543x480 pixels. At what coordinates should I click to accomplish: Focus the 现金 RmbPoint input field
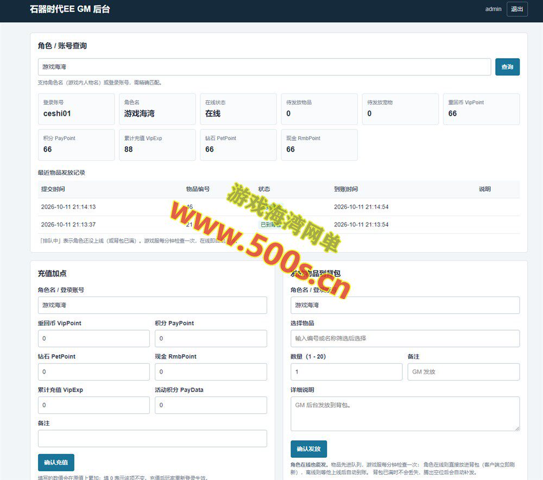tap(211, 371)
